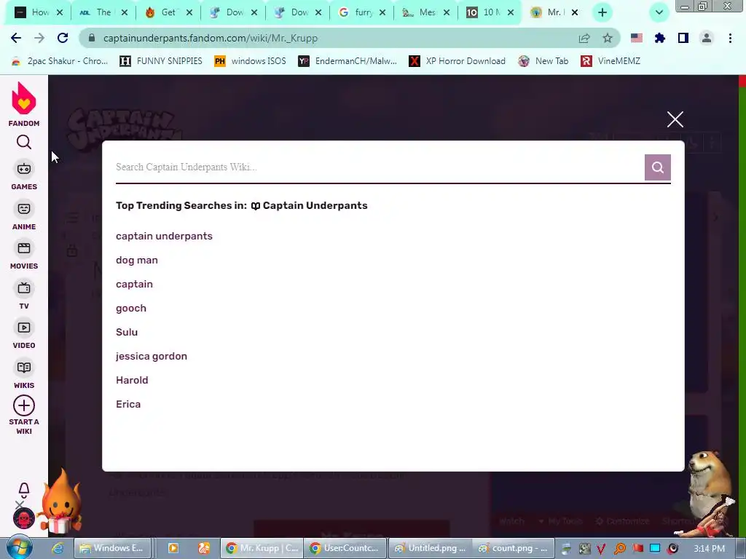Bookmark this page with star icon

click(x=608, y=38)
